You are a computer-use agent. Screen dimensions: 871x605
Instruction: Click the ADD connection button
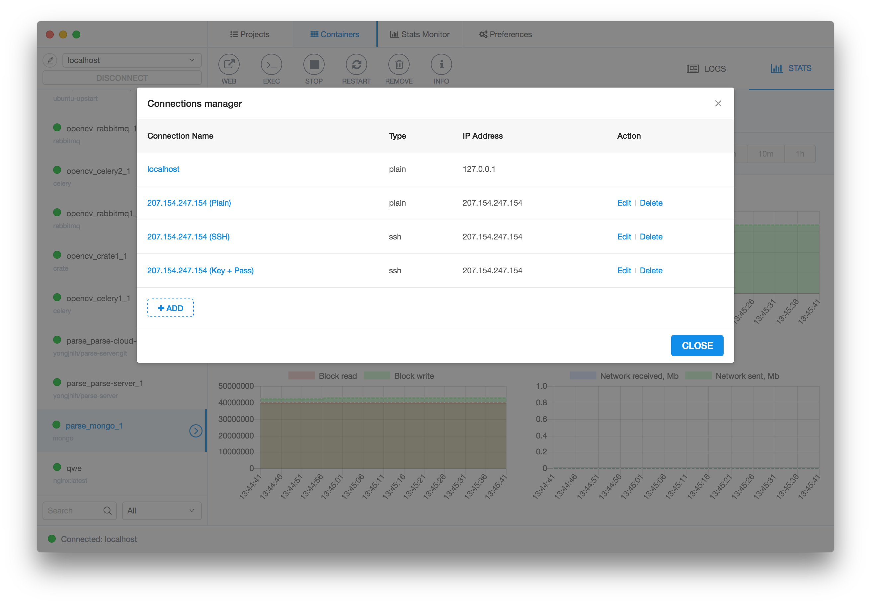[170, 308]
